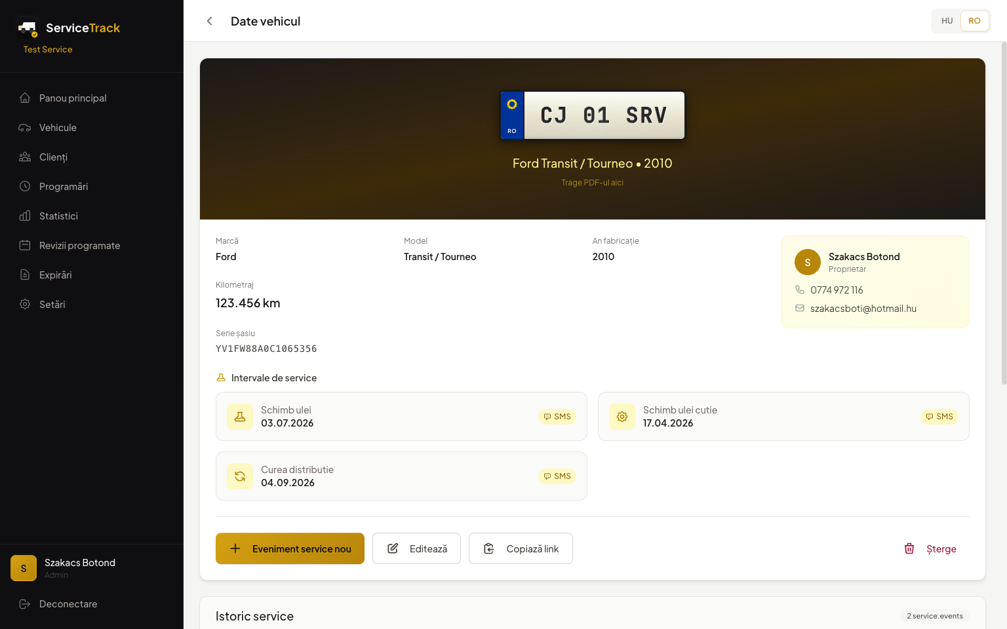Click the ServiceTrack logo icon
1007x629 pixels.
click(x=28, y=28)
